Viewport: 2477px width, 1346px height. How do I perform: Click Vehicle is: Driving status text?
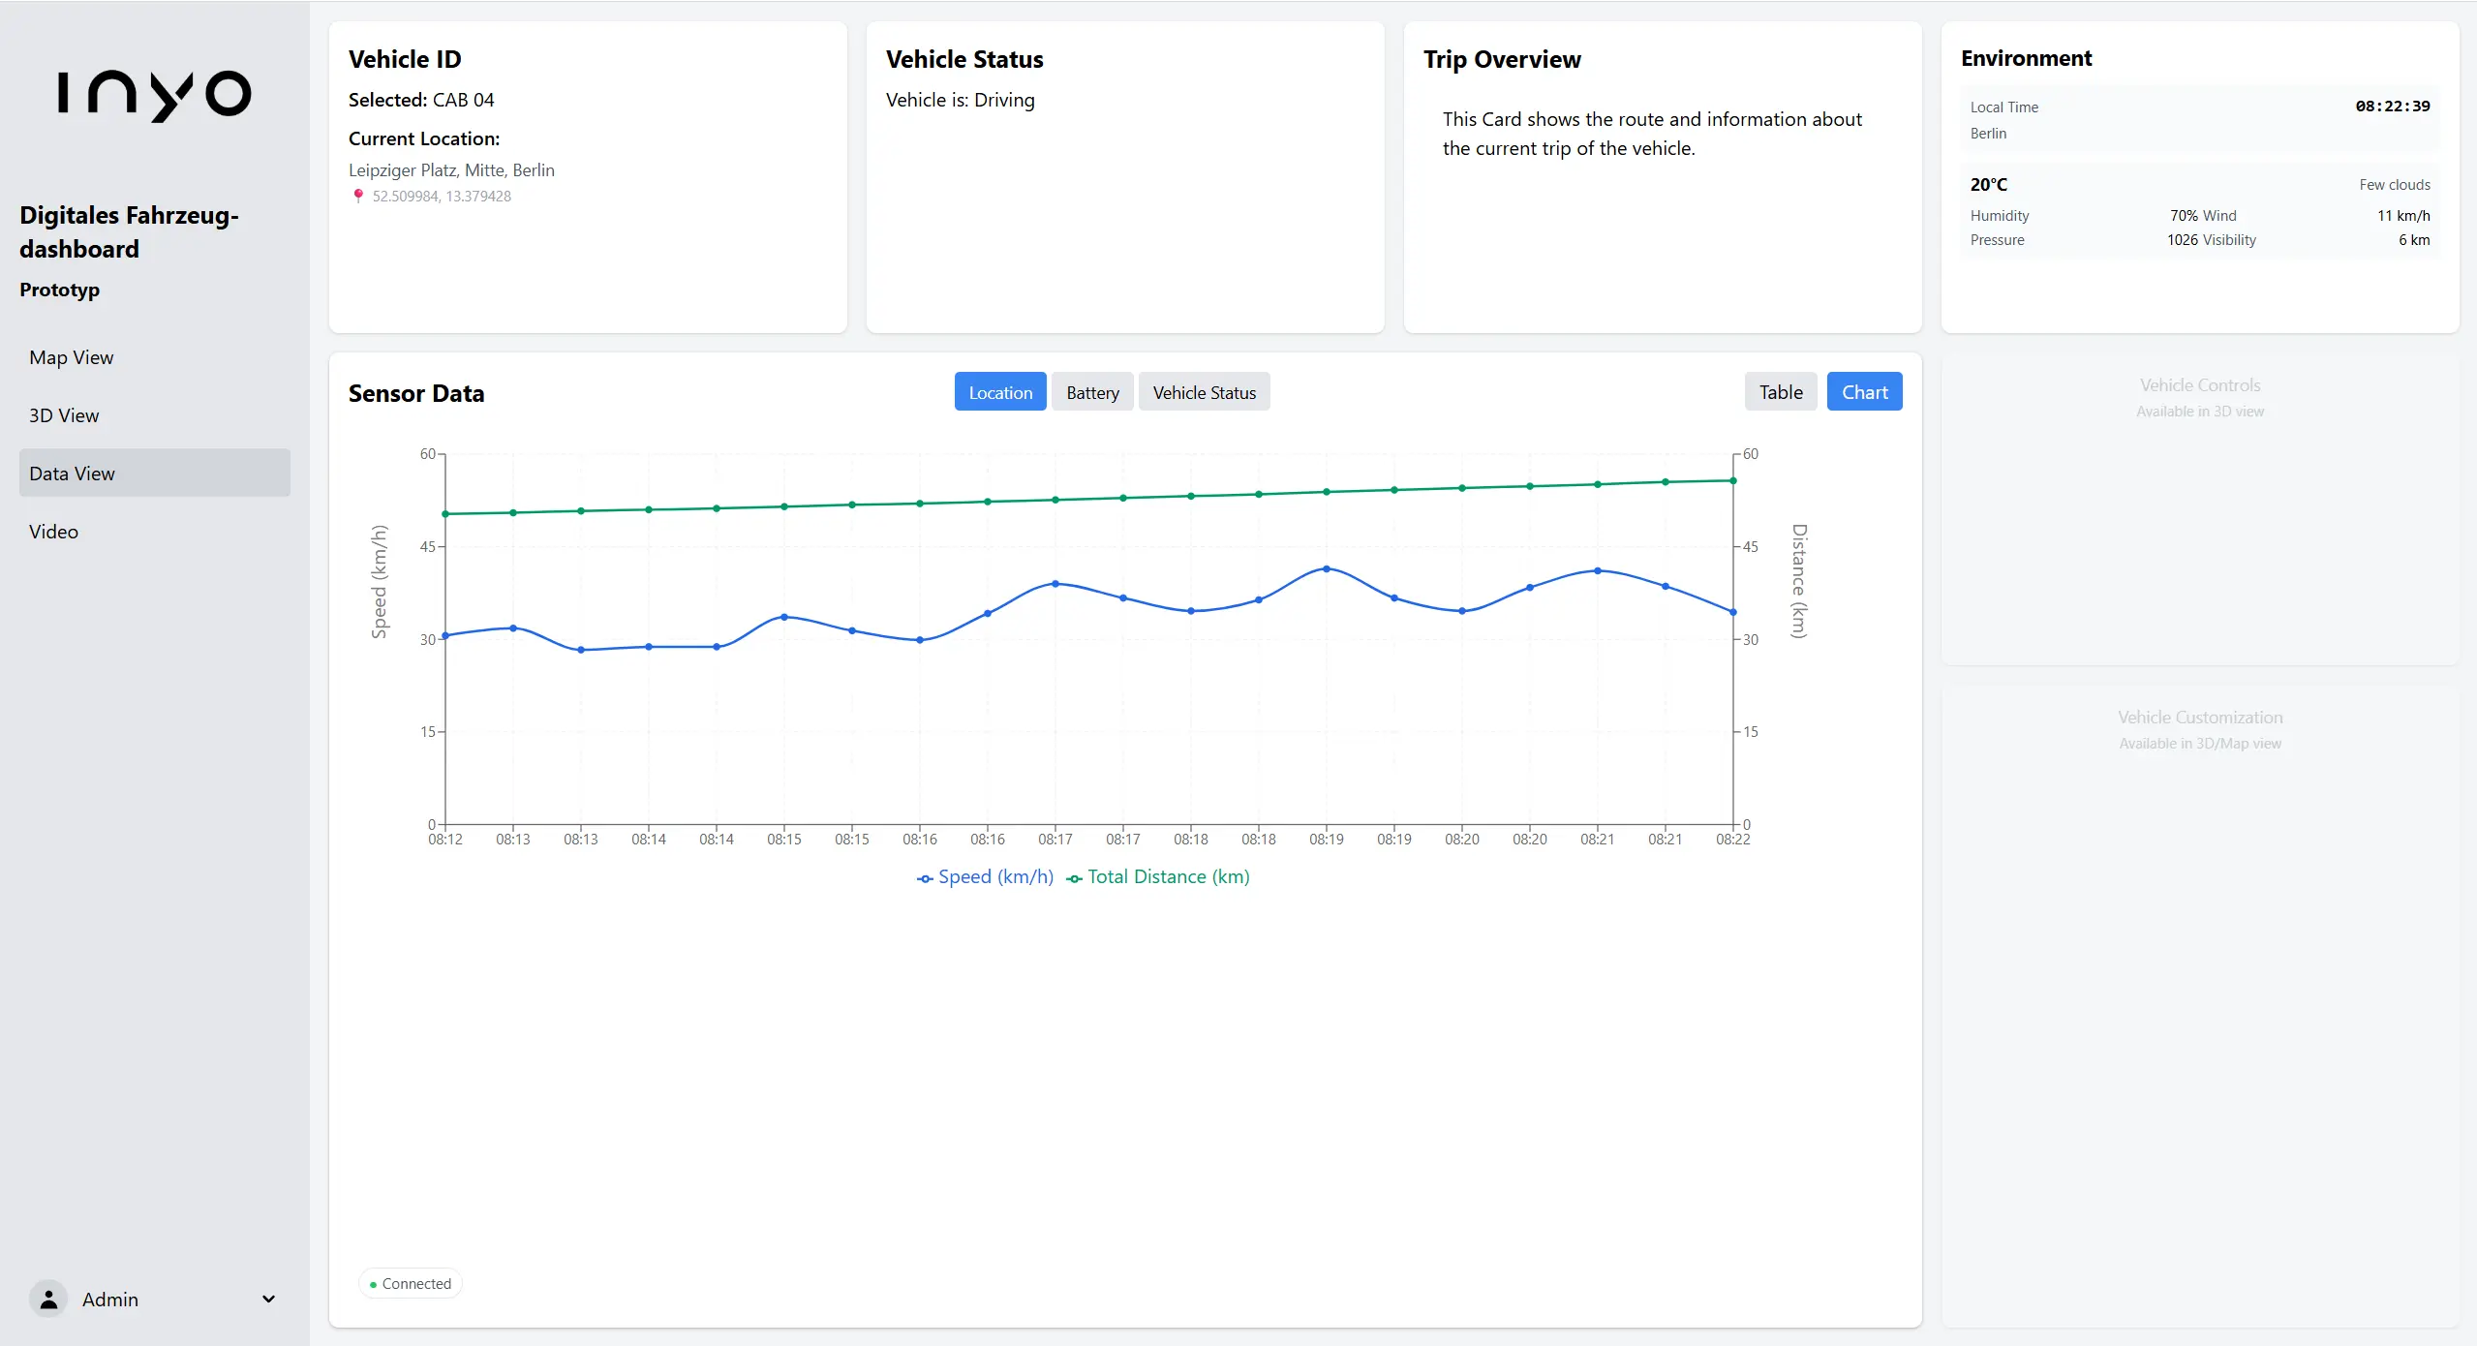961,101
